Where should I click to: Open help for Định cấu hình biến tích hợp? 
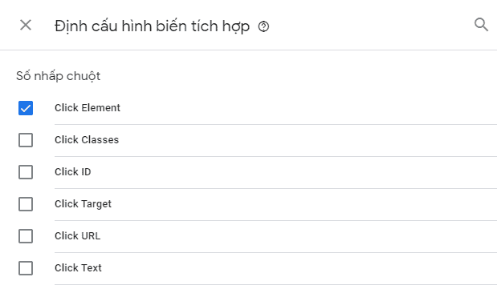[x=263, y=26]
